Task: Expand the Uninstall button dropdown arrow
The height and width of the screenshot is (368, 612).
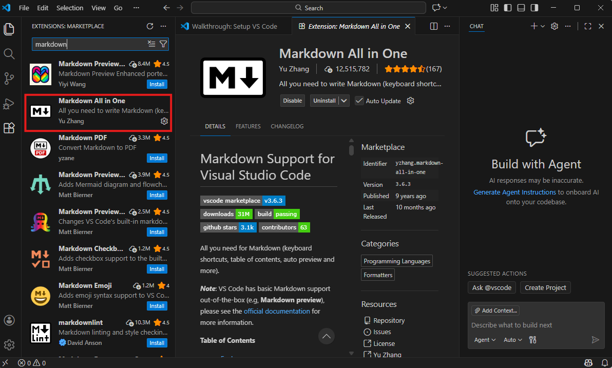Action: (x=344, y=101)
